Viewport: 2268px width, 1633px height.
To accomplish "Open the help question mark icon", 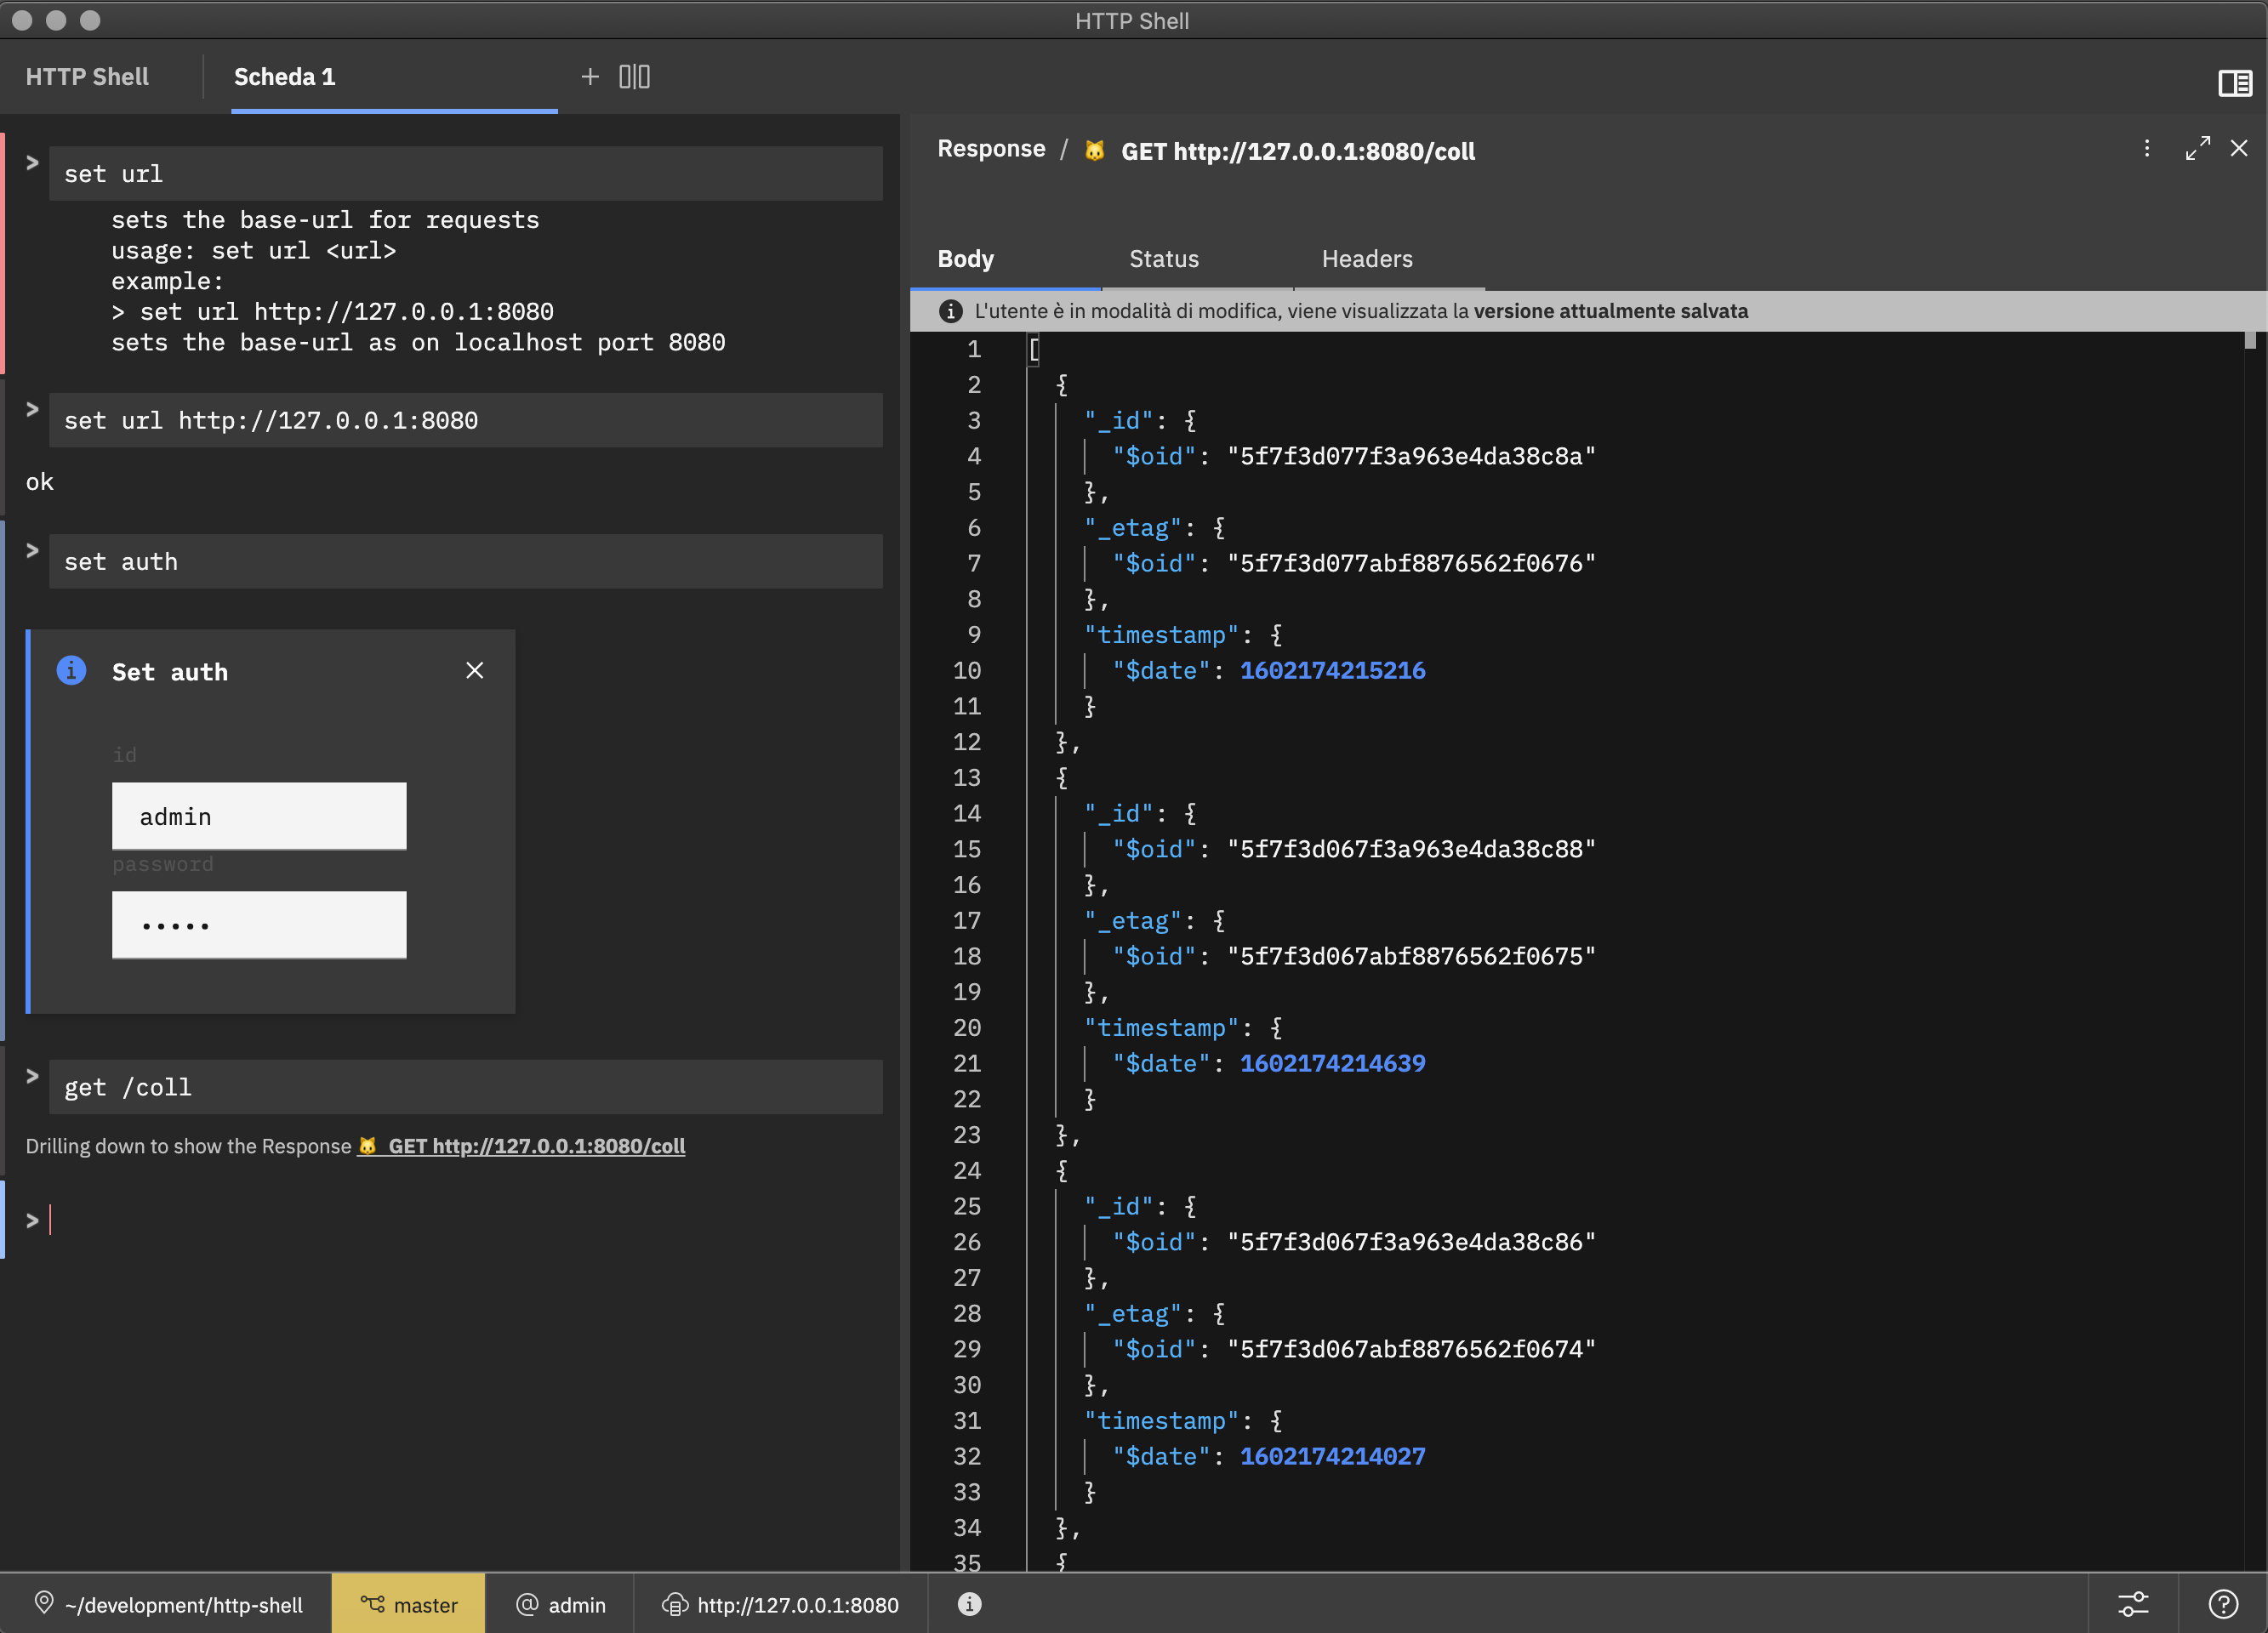I will [x=2222, y=1604].
